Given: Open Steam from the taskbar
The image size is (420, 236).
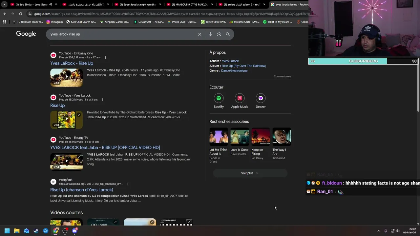Looking at the screenshot, I should coord(36,231).
